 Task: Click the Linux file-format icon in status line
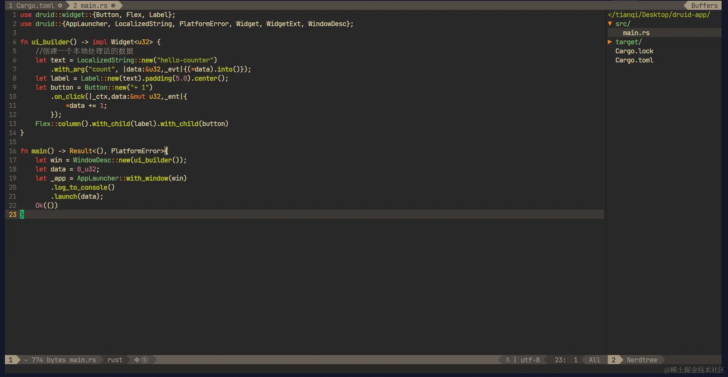[507, 360]
